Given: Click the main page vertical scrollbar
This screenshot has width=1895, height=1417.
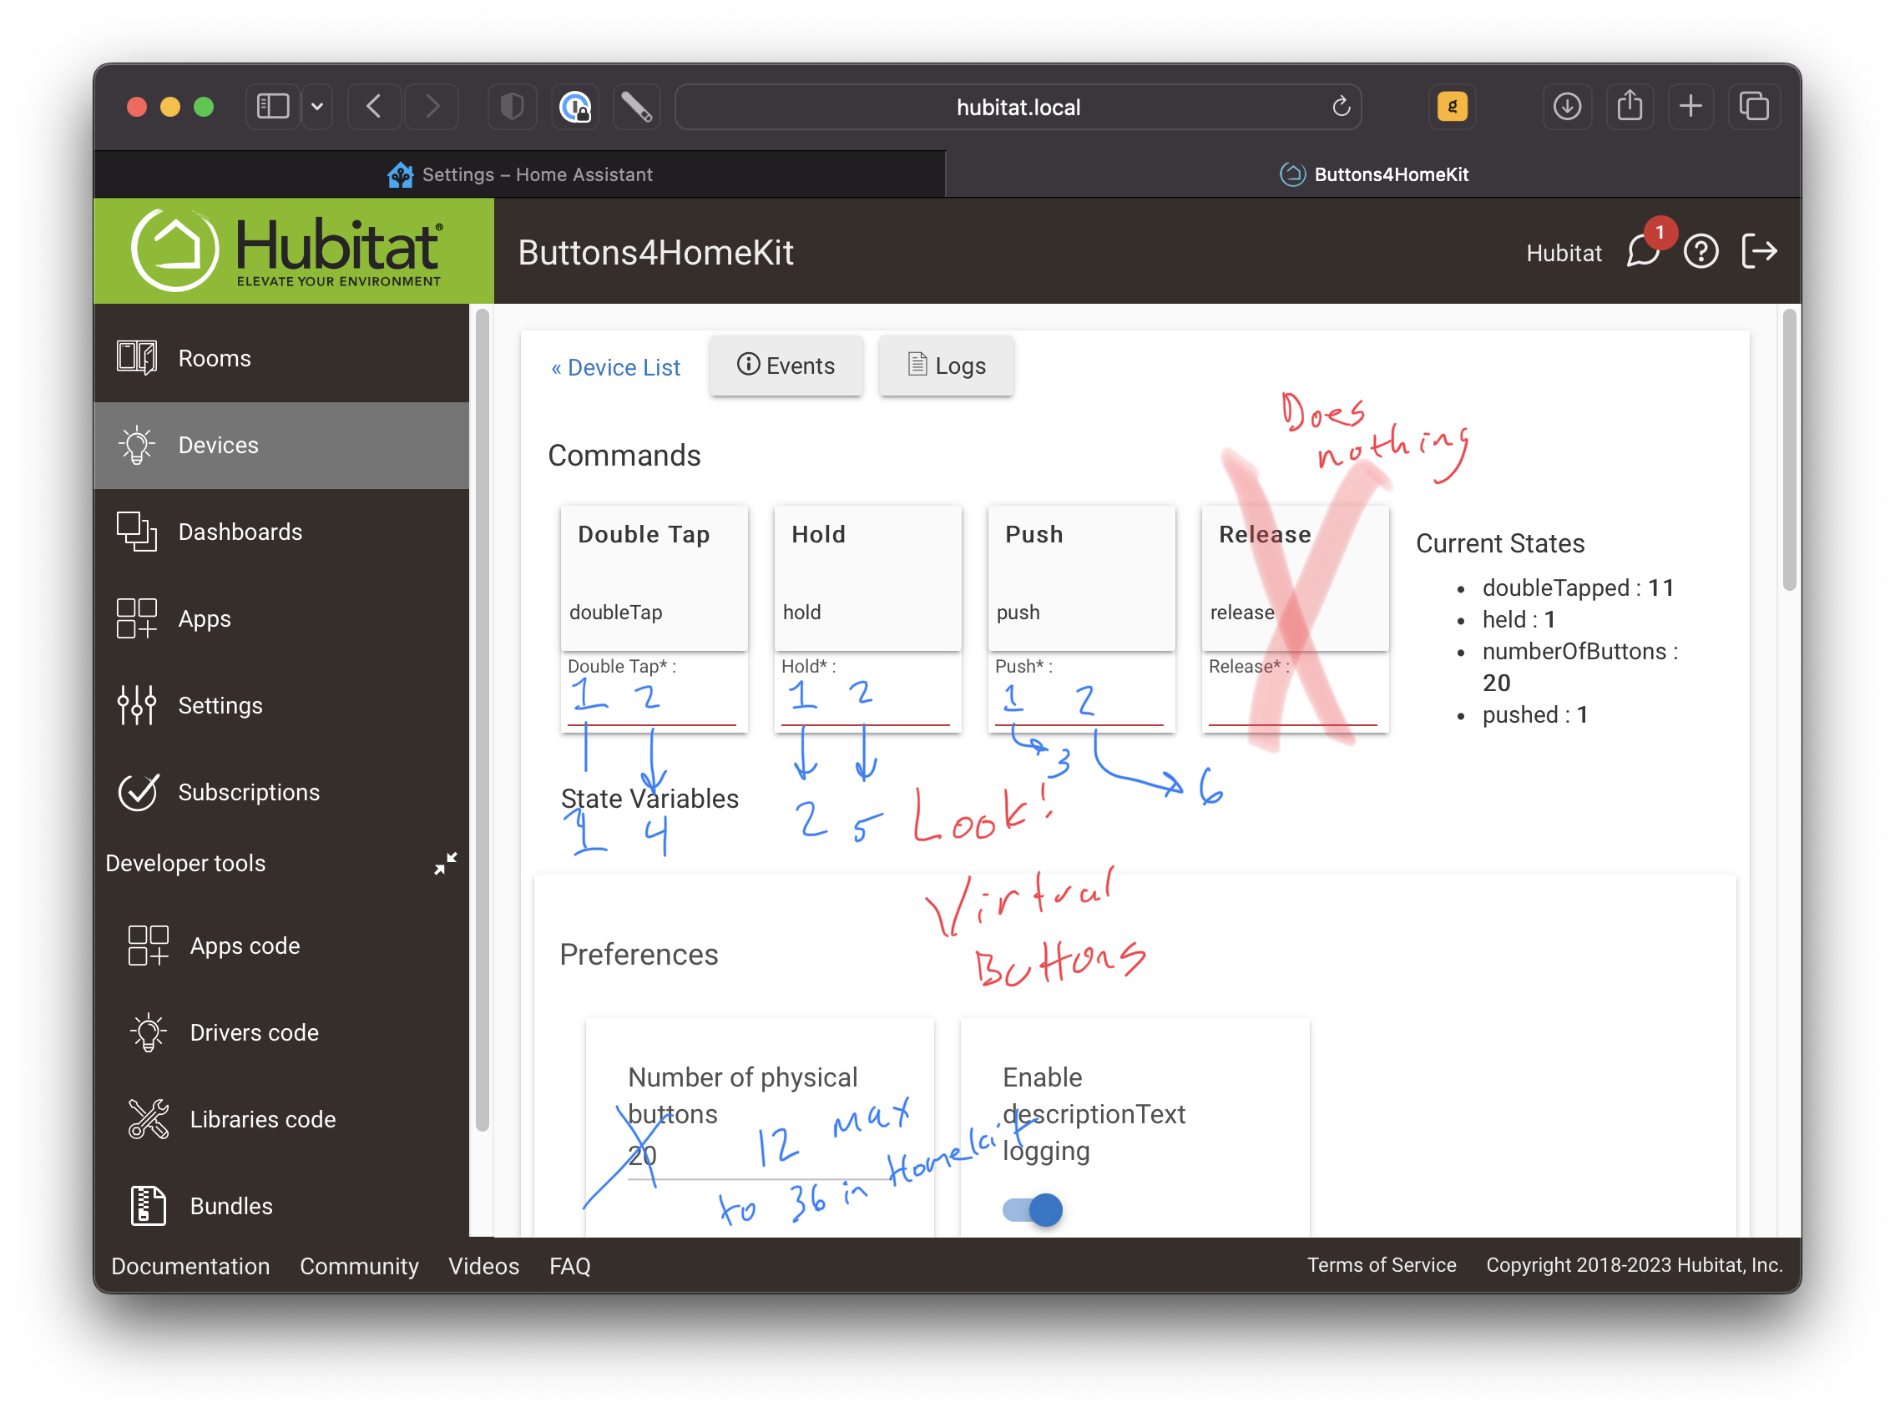Looking at the screenshot, I should point(1789,450).
